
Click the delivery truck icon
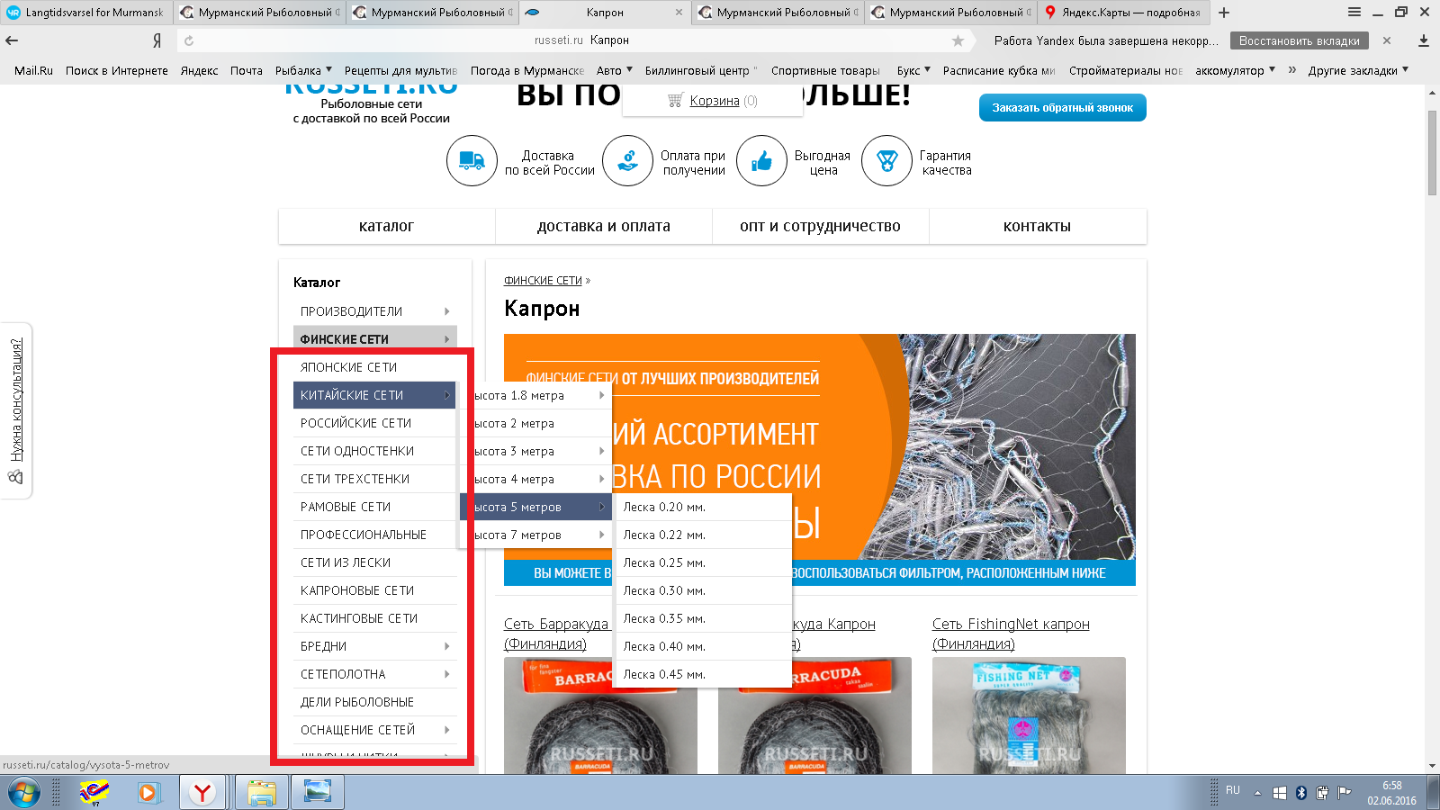[x=472, y=161]
